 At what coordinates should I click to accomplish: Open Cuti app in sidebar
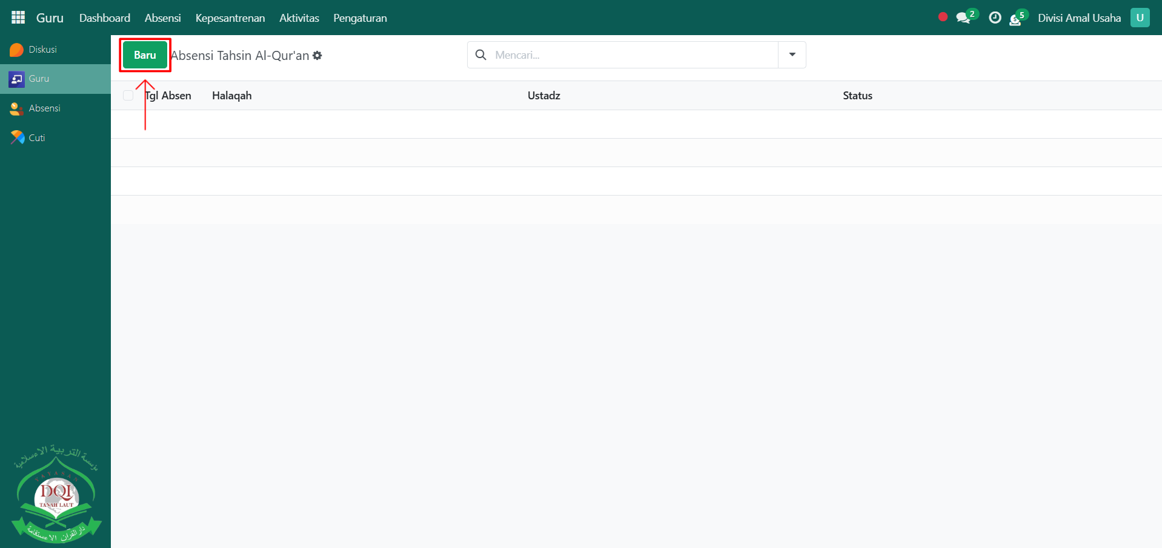[x=36, y=138]
